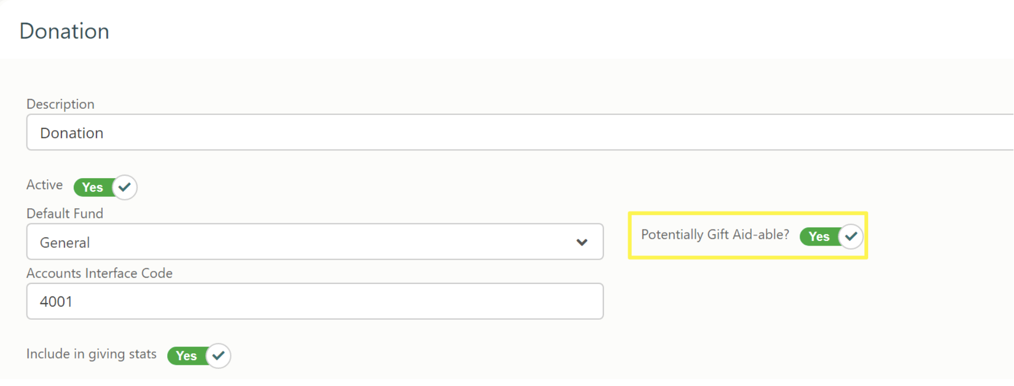Click the Donation page heading
Screen dimensions: 1014x386
[64, 31]
